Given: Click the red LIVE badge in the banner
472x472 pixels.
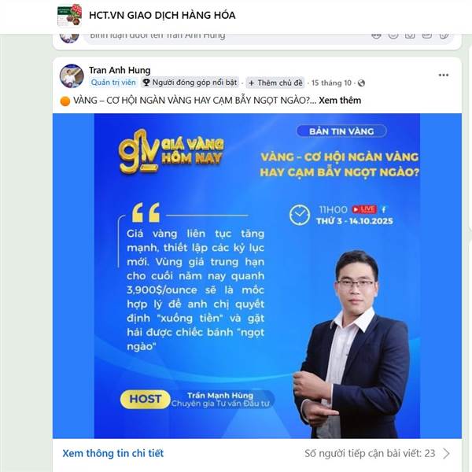Looking at the screenshot, I should point(364,209).
